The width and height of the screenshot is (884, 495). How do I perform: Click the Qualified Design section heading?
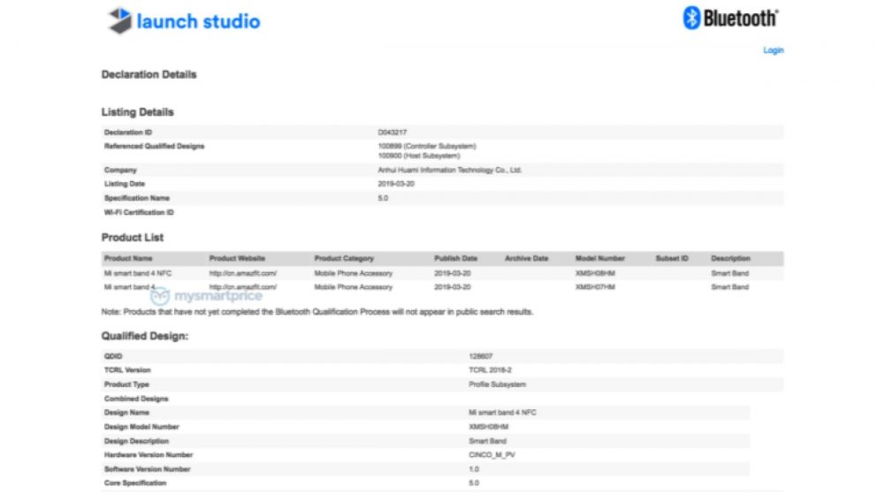pos(145,336)
